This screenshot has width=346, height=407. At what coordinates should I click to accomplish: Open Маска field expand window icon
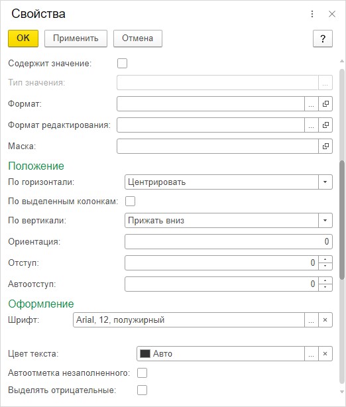point(325,146)
